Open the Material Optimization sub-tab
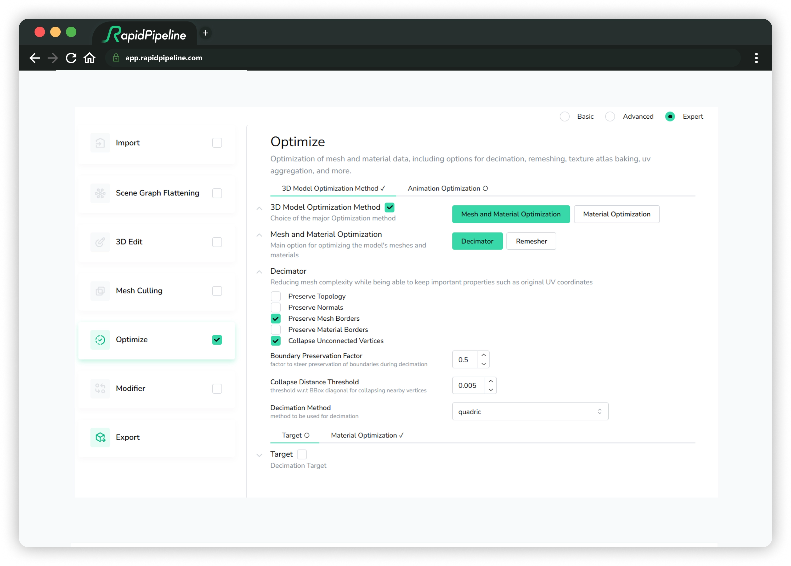The width and height of the screenshot is (791, 566). tap(367, 436)
